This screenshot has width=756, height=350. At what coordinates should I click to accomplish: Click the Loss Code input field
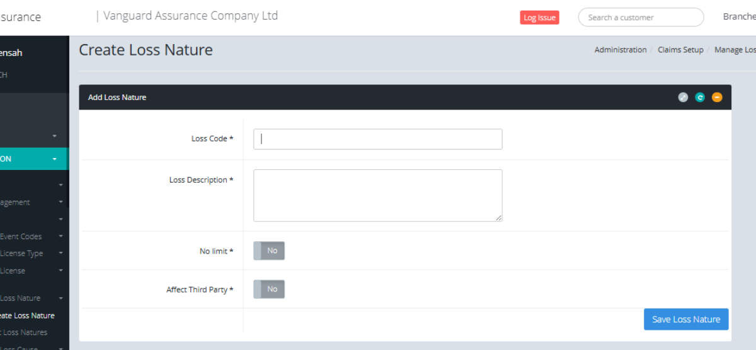(x=378, y=139)
